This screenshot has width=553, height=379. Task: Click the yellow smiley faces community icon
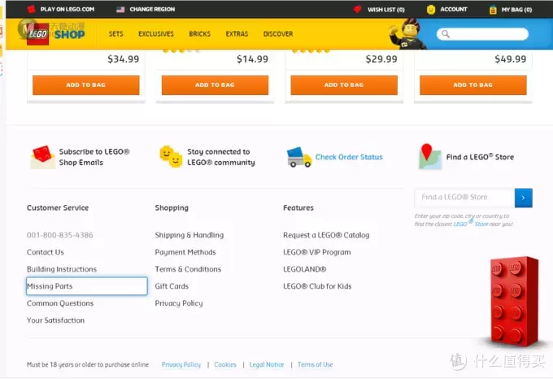[x=171, y=156]
